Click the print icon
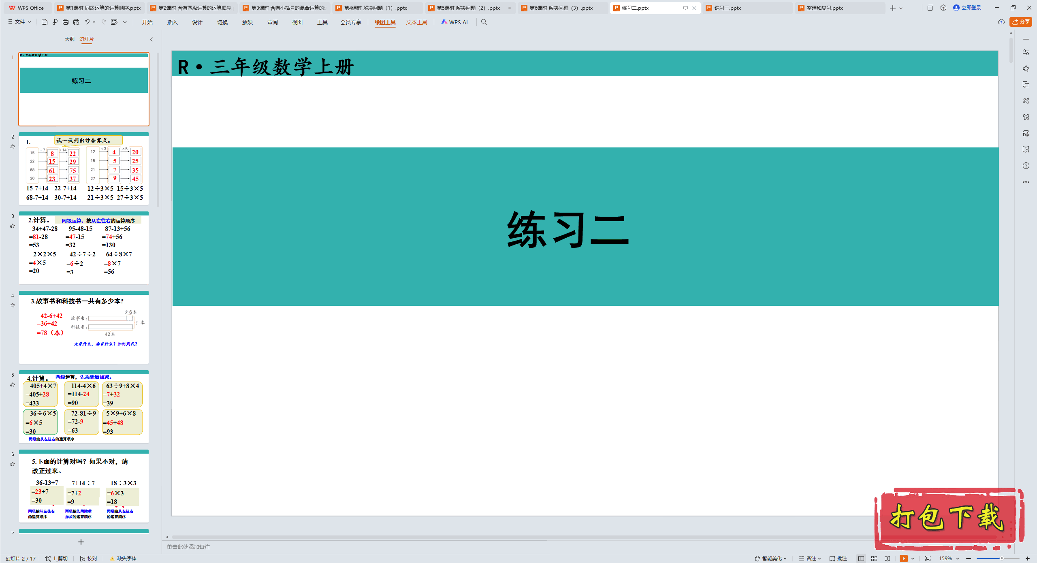The height and width of the screenshot is (563, 1037). 66,22
